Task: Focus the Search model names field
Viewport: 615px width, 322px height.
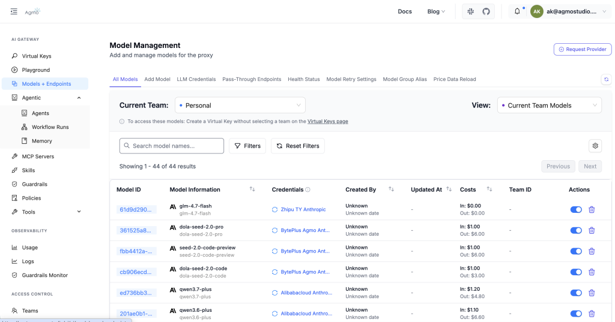Action: (171, 146)
